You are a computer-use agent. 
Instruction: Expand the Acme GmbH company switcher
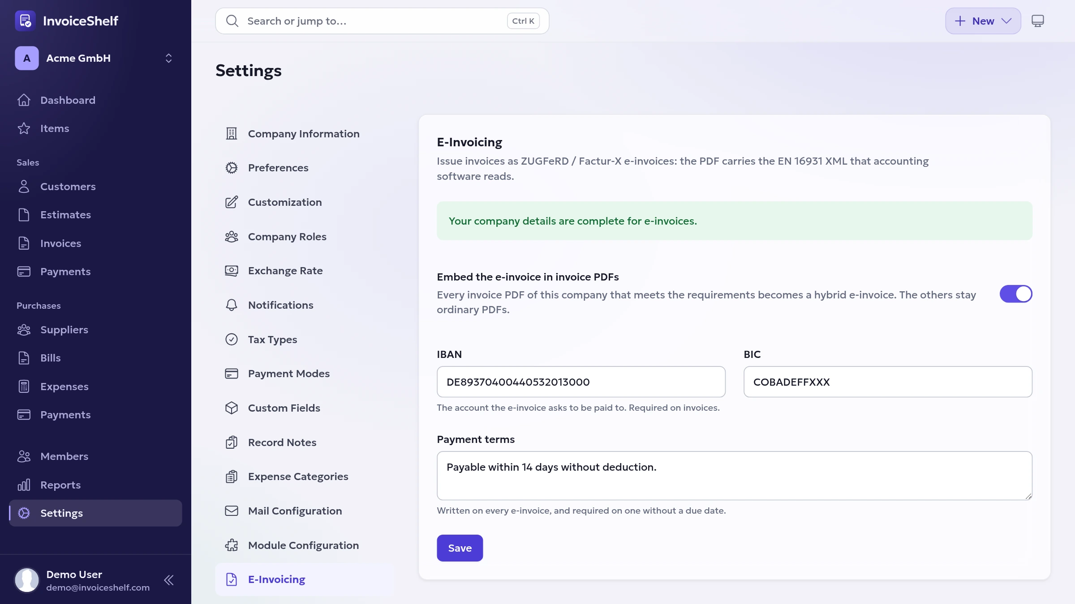click(x=95, y=58)
